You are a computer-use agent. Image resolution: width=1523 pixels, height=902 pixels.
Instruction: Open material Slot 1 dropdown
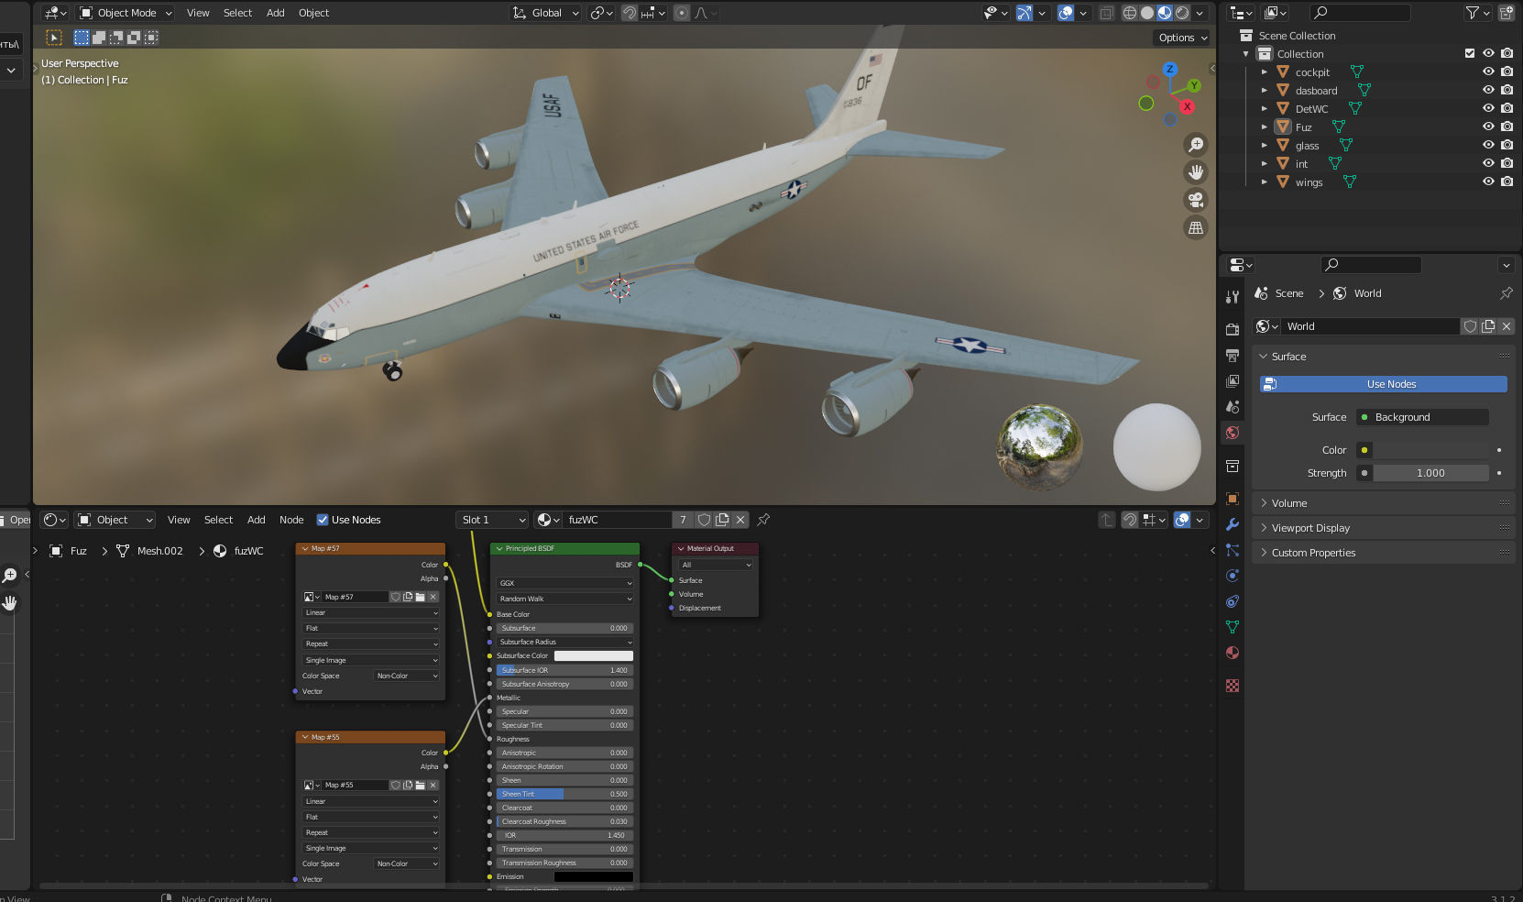[x=492, y=520]
